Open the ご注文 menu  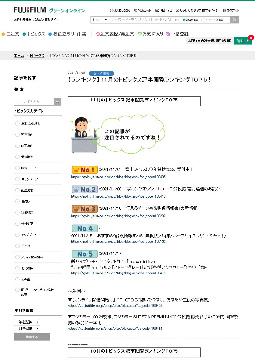pyautogui.click(x=13, y=34)
